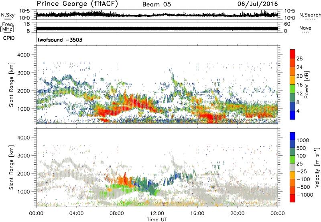
Task: Click the '18' value on the frequency axis
Action: [27, 24]
